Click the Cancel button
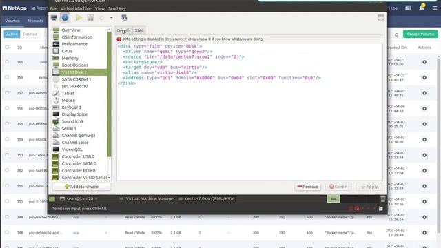Viewport: 441px width, 248px height. click(338, 187)
